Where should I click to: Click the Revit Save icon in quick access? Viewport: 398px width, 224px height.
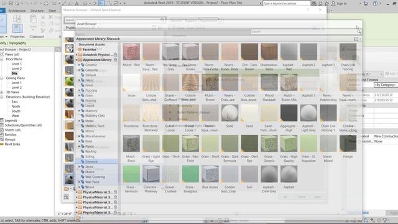11,3
